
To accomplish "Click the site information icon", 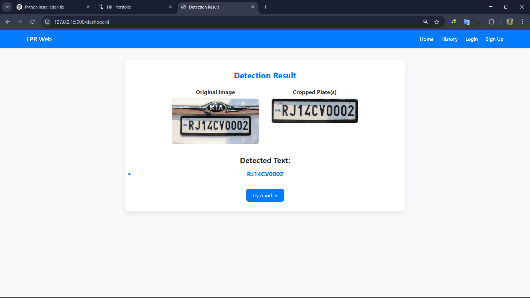I will point(47,22).
